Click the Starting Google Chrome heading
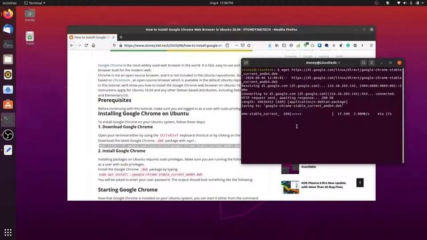 coord(127,189)
